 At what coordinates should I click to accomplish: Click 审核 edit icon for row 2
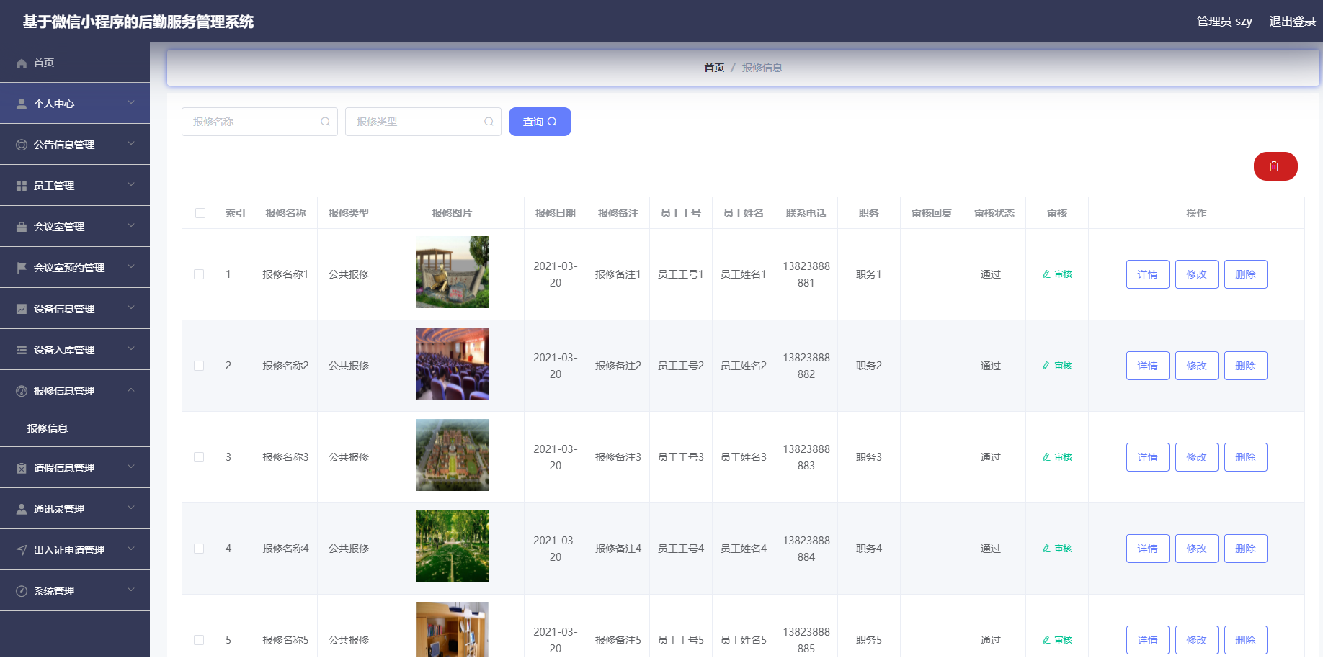coord(1046,366)
